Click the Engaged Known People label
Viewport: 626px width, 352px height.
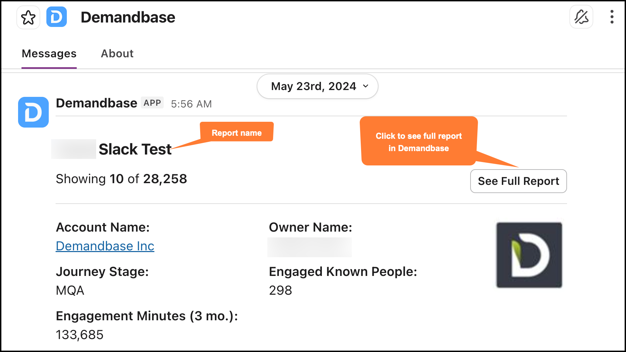343,272
